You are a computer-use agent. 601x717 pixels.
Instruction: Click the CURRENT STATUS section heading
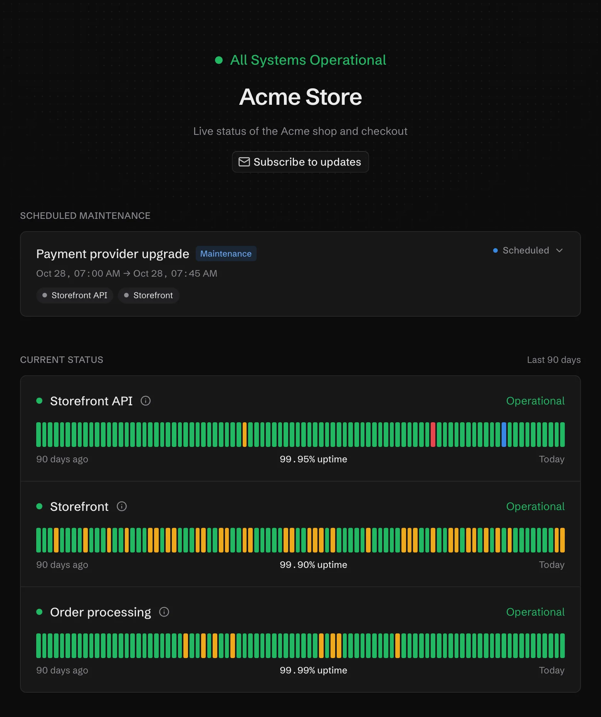pos(62,360)
